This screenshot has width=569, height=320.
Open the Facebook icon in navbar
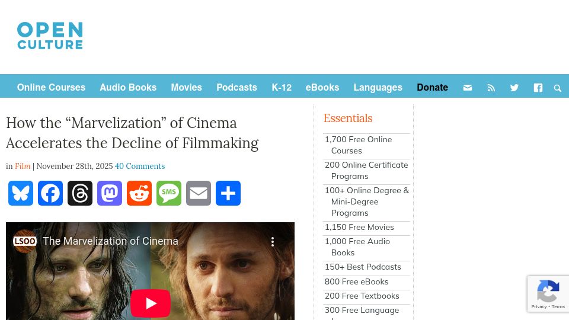point(538,88)
